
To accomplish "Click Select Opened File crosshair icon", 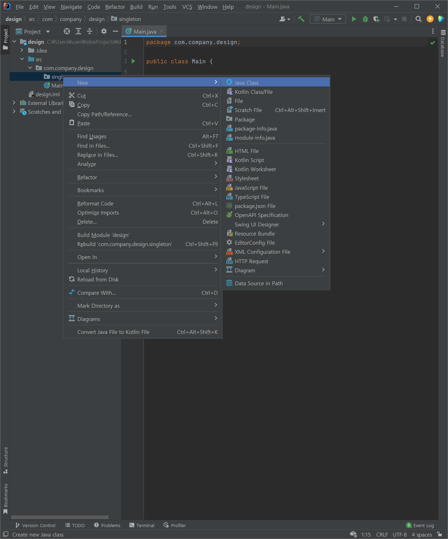I will 67,31.
